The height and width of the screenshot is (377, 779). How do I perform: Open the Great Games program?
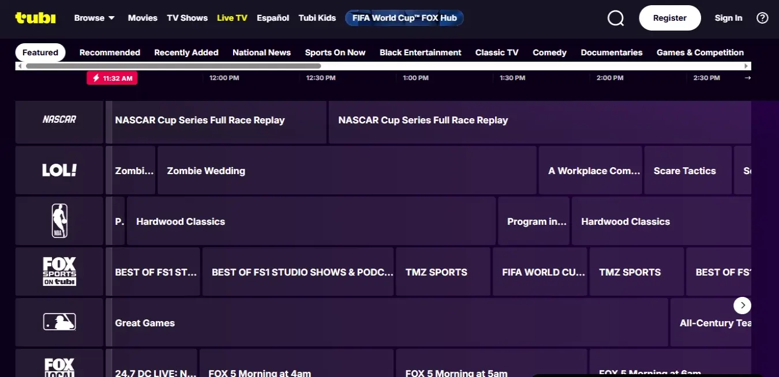[x=387, y=322]
